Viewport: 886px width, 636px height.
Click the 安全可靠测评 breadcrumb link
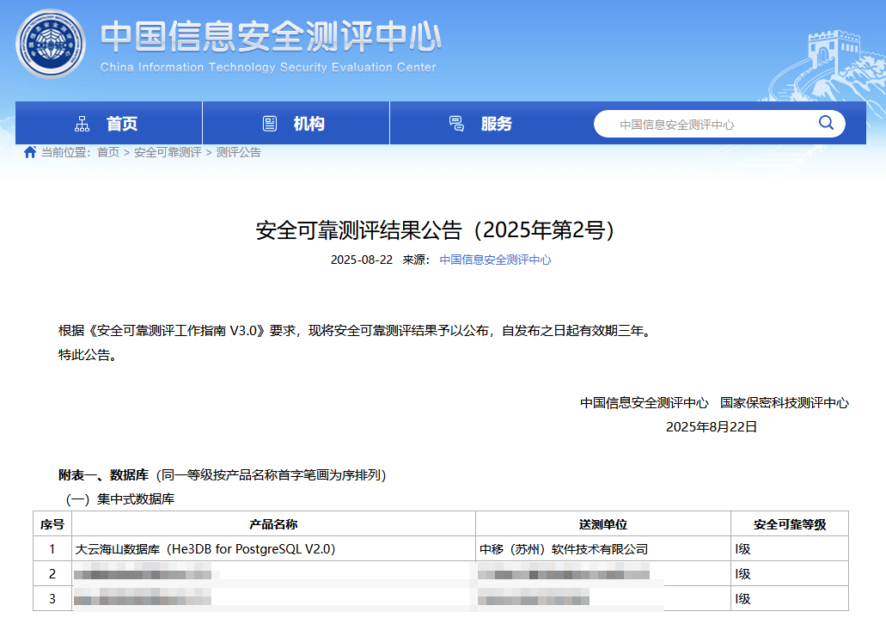[x=168, y=152]
